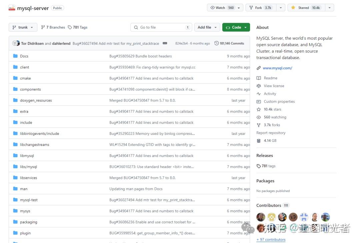Open the mysys folder icon

tap(15, 211)
